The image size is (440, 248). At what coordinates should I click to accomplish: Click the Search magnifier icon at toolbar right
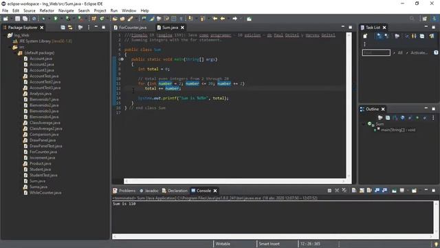(x=412, y=19)
